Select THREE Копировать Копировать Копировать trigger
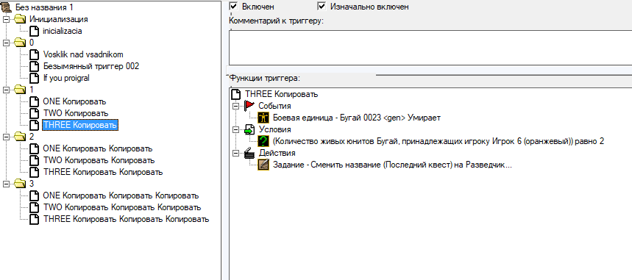The image size is (632, 280). coord(126,220)
